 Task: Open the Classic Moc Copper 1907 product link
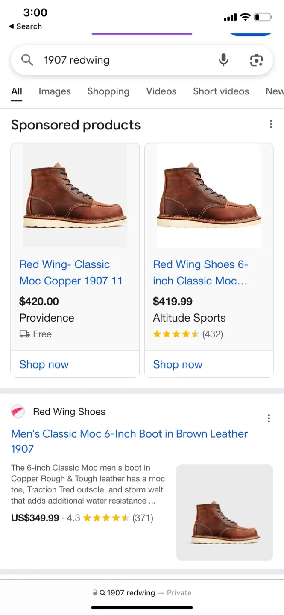click(71, 272)
